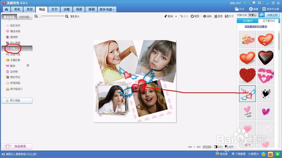Screen dimensions: 282x158
Task: Expand the 更多功能 dropdown menu
Action: pyautogui.click(x=107, y=9)
